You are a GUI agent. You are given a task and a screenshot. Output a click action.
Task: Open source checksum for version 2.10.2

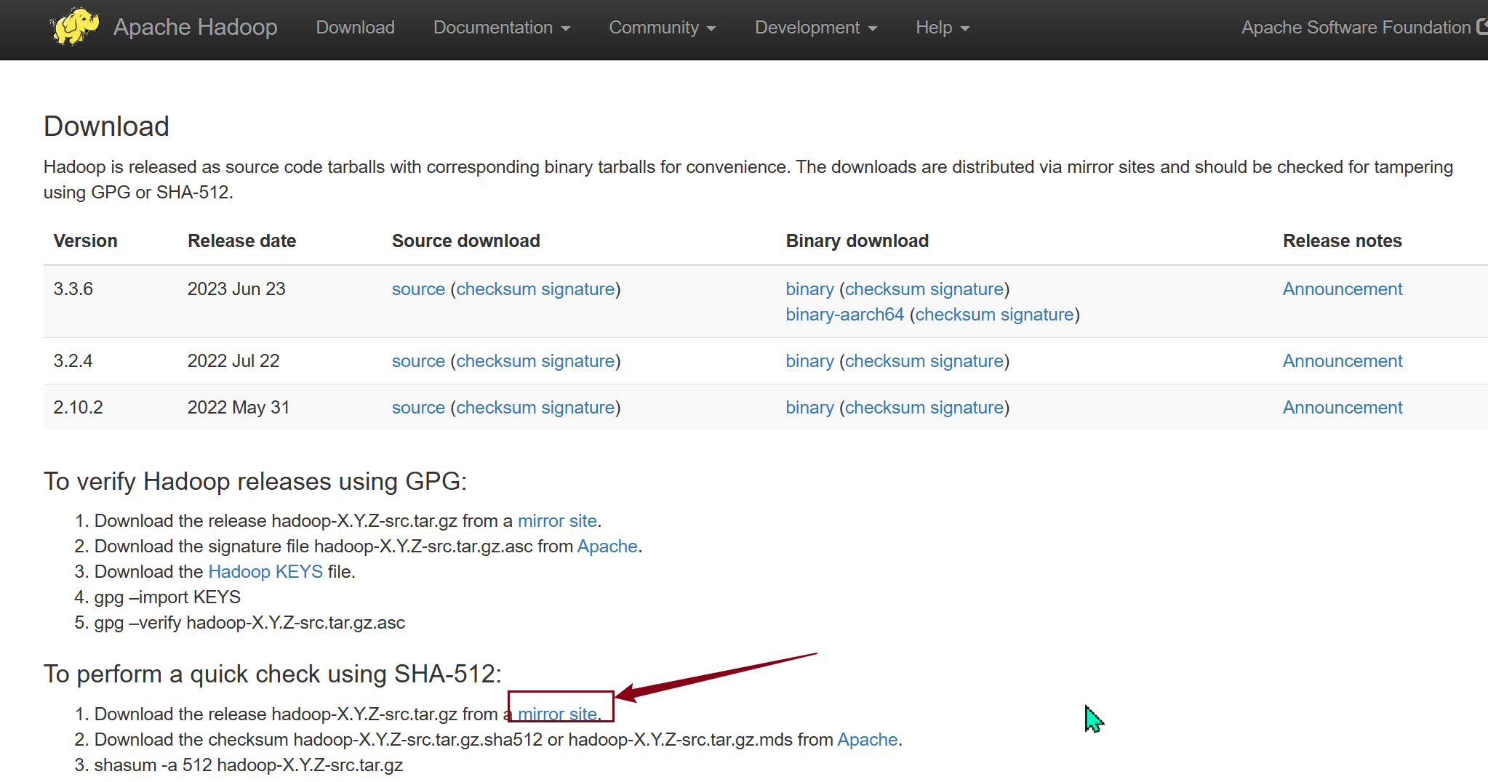click(x=496, y=408)
